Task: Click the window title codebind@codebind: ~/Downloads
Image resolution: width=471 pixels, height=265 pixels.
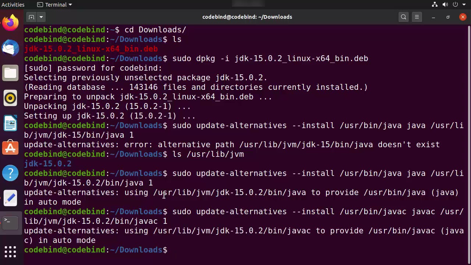Action: coord(247,17)
